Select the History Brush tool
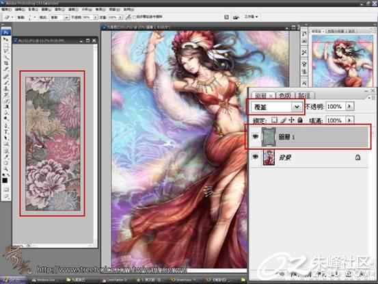This screenshot has width=378, height=284. 5,95
